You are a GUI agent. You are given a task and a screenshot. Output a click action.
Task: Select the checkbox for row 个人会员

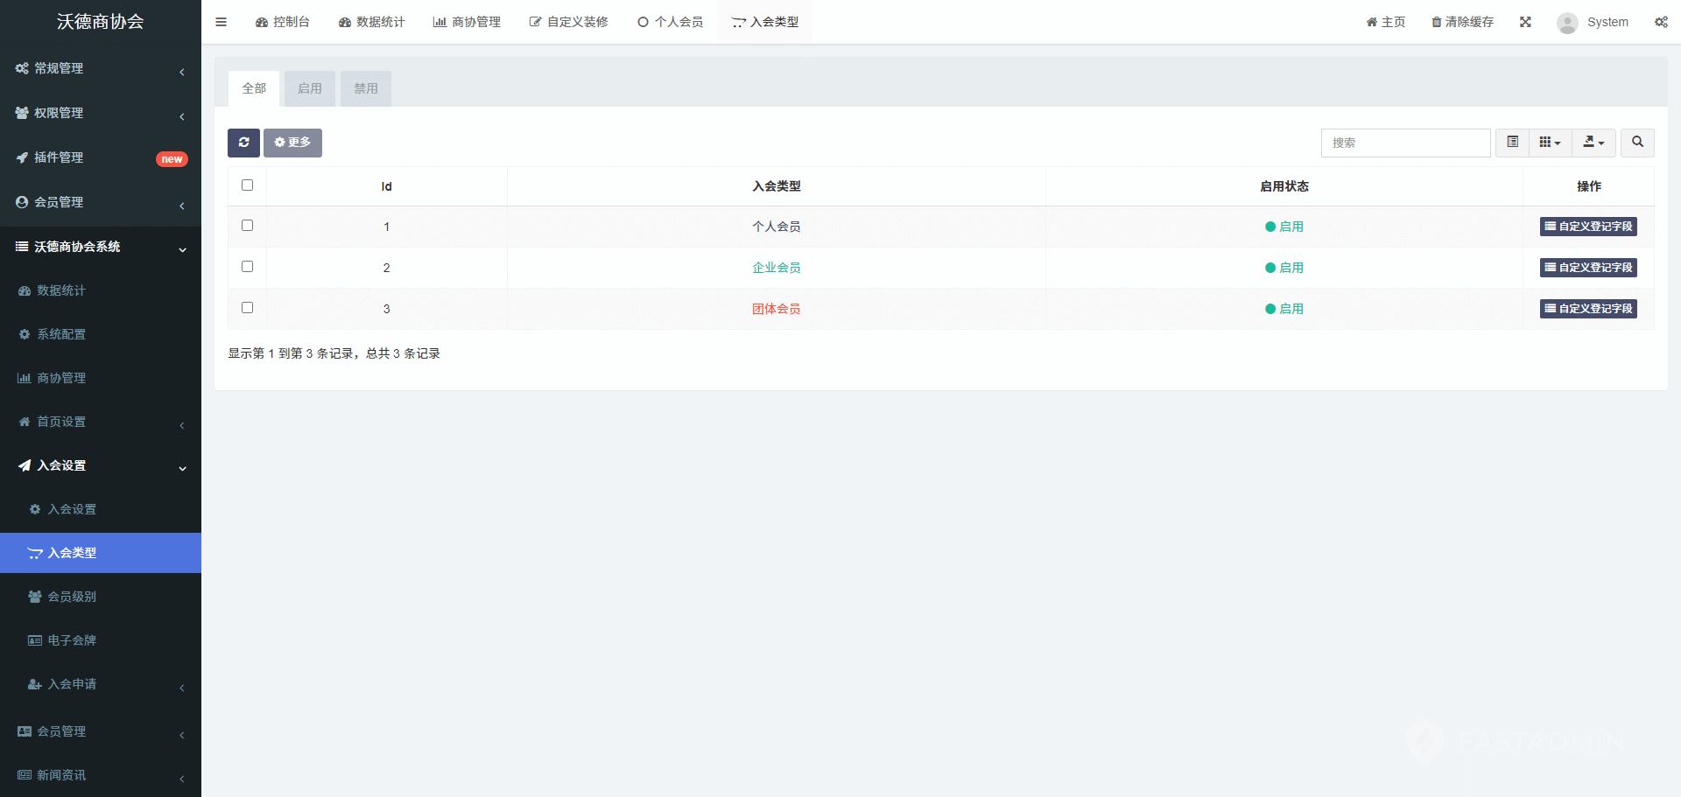(x=248, y=226)
